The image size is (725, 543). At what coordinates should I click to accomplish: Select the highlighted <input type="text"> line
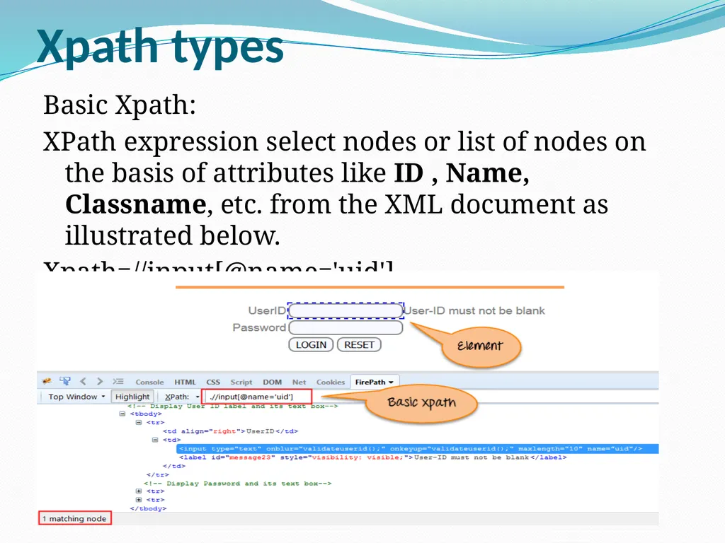tap(418, 448)
